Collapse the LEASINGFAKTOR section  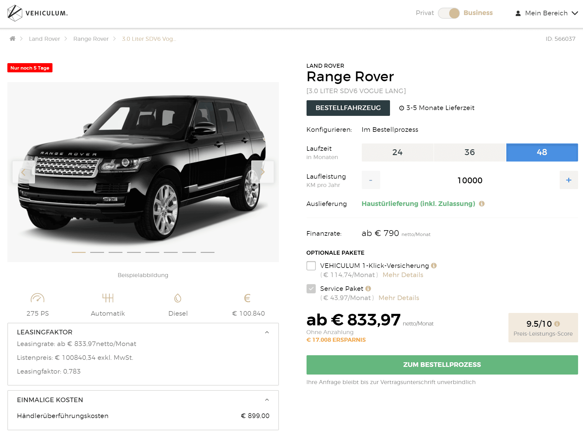pos(267,332)
